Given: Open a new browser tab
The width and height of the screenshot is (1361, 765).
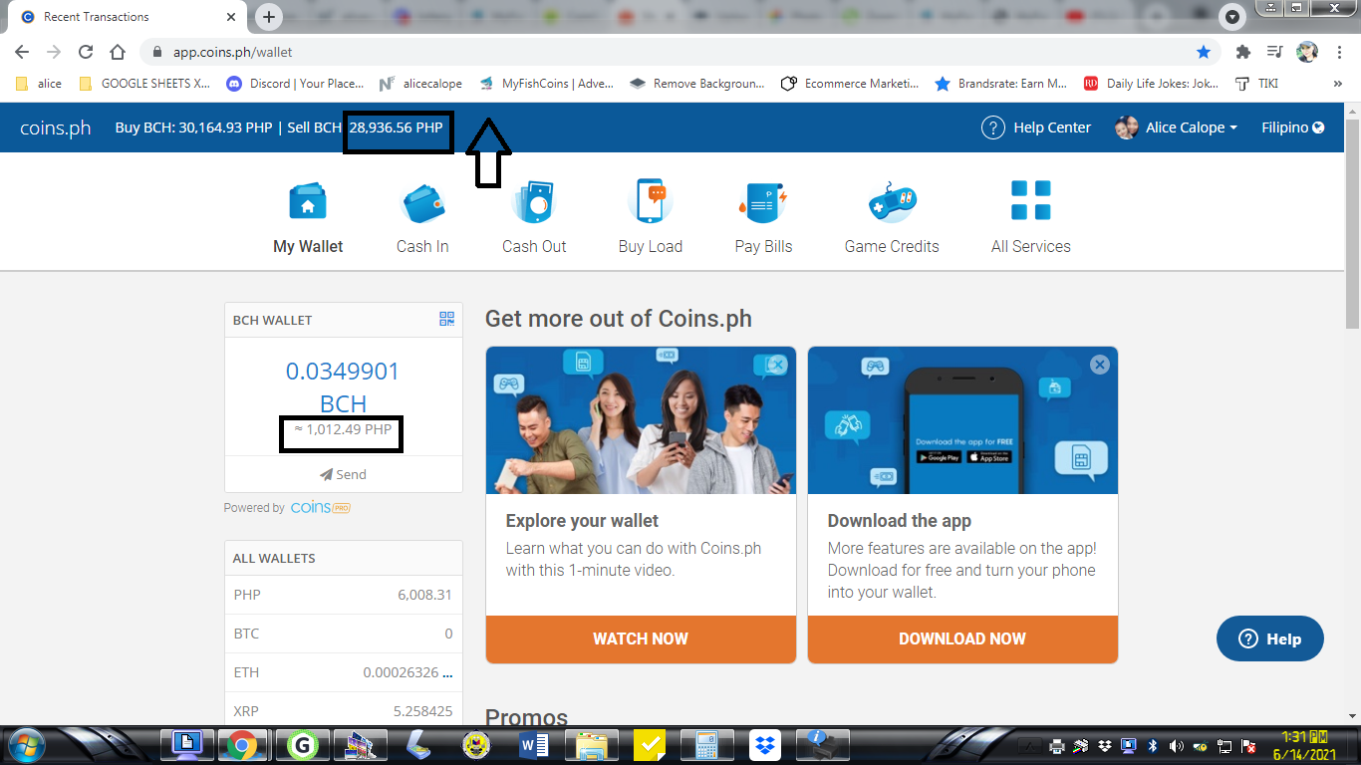Looking at the screenshot, I should (269, 17).
